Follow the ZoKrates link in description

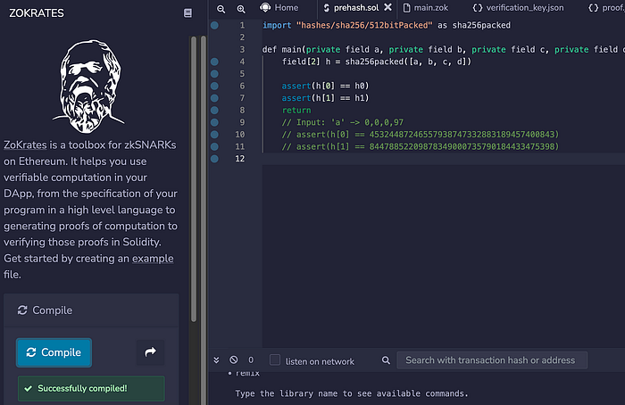pos(25,145)
